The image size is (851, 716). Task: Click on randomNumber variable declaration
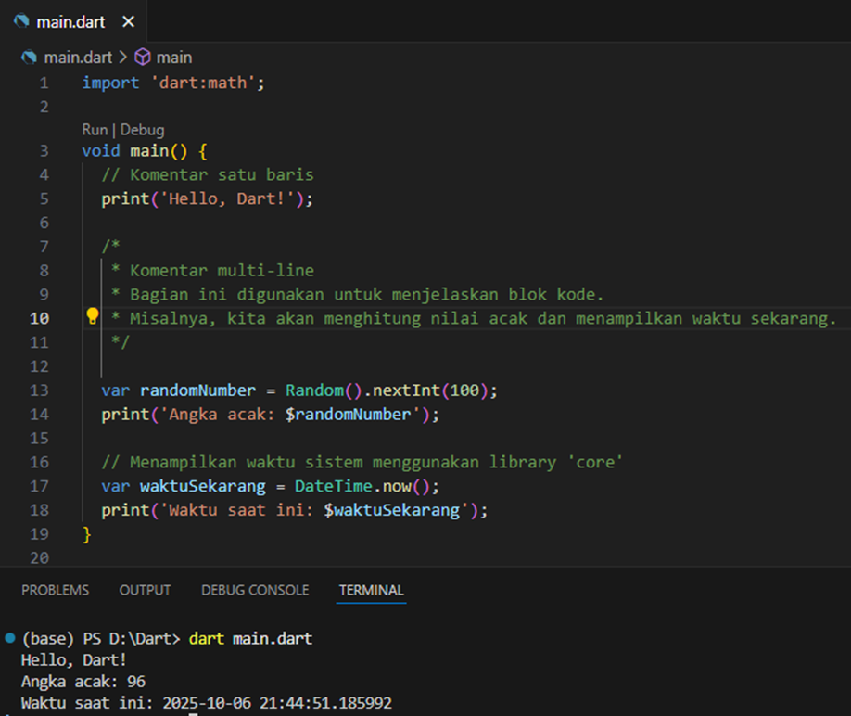(x=197, y=390)
